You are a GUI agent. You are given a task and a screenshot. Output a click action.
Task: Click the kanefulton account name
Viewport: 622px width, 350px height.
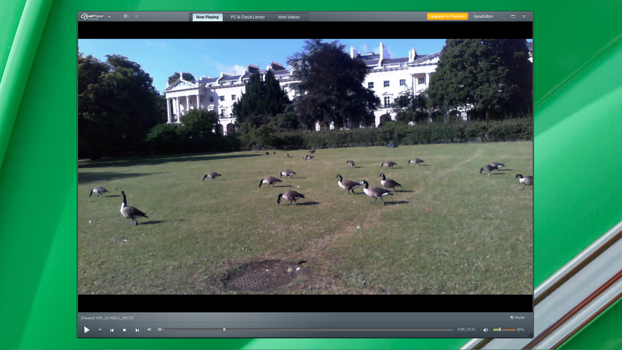click(x=484, y=16)
